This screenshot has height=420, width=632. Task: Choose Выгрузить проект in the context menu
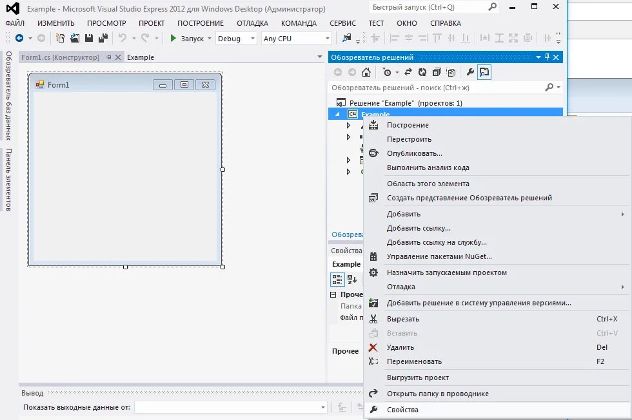tap(499, 377)
